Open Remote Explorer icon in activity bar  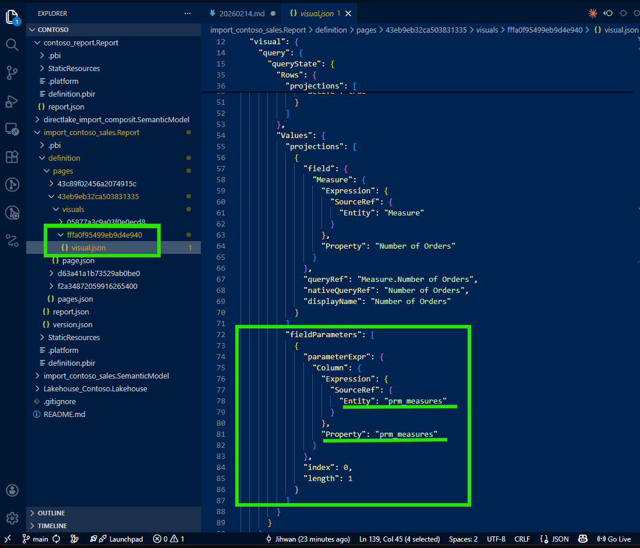12,129
